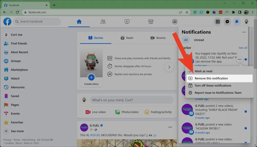This screenshot has width=257, height=147.
Task: Toggle the Notifications bell icon
Action: [x=237, y=22]
